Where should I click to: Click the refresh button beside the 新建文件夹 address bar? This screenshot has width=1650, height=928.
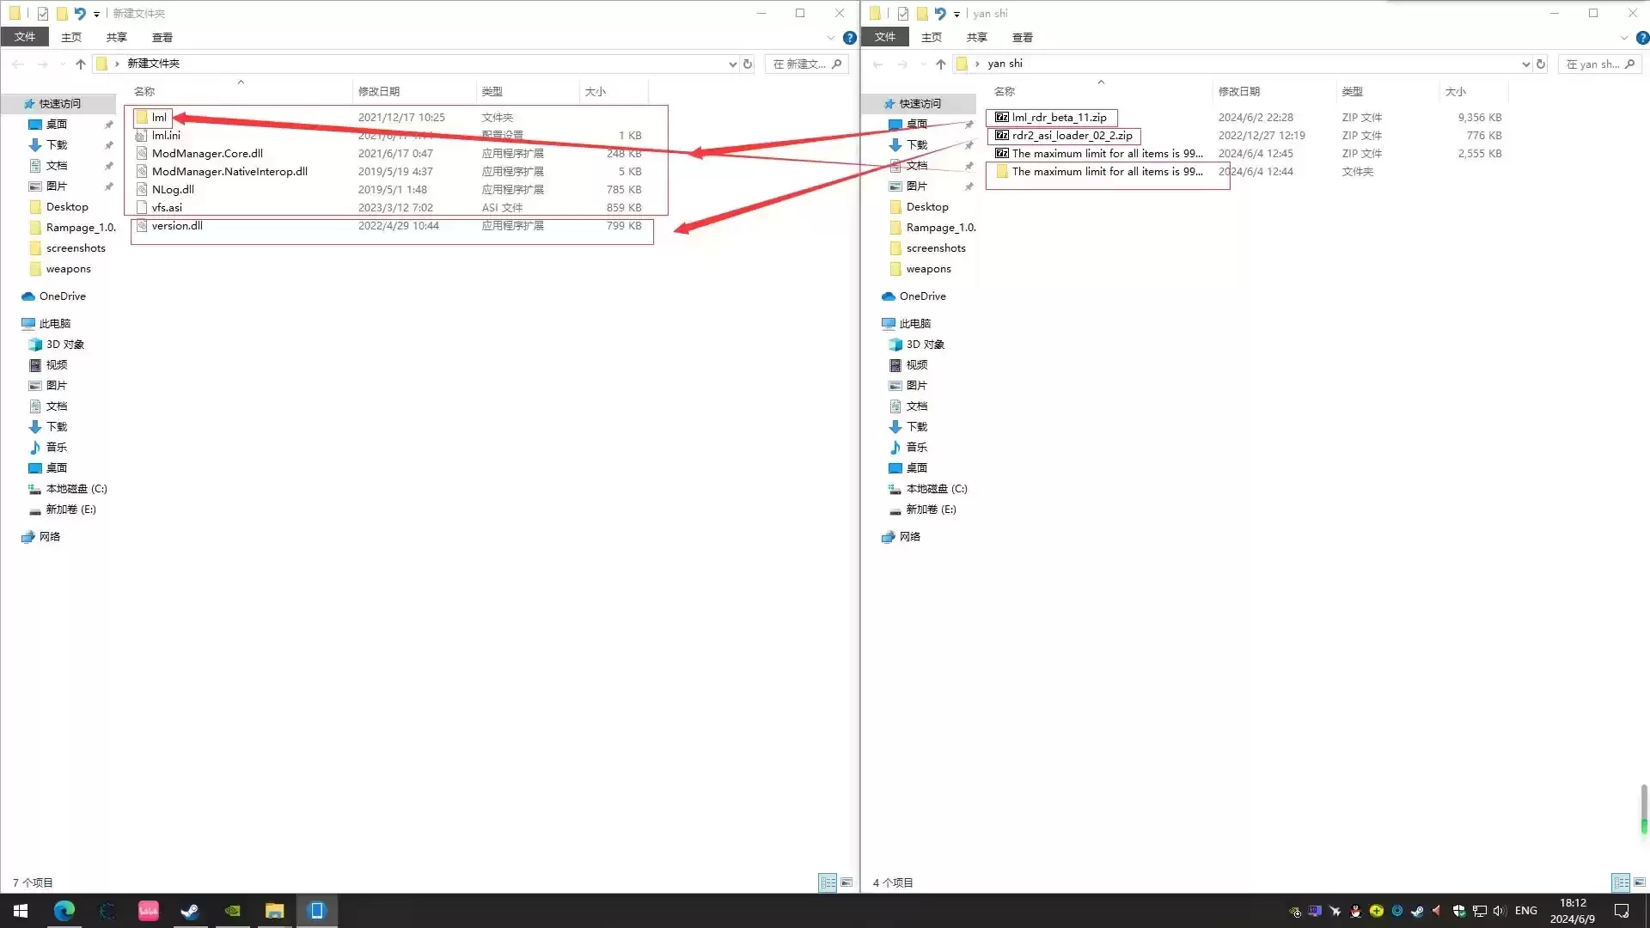click(x=748, y=64)
